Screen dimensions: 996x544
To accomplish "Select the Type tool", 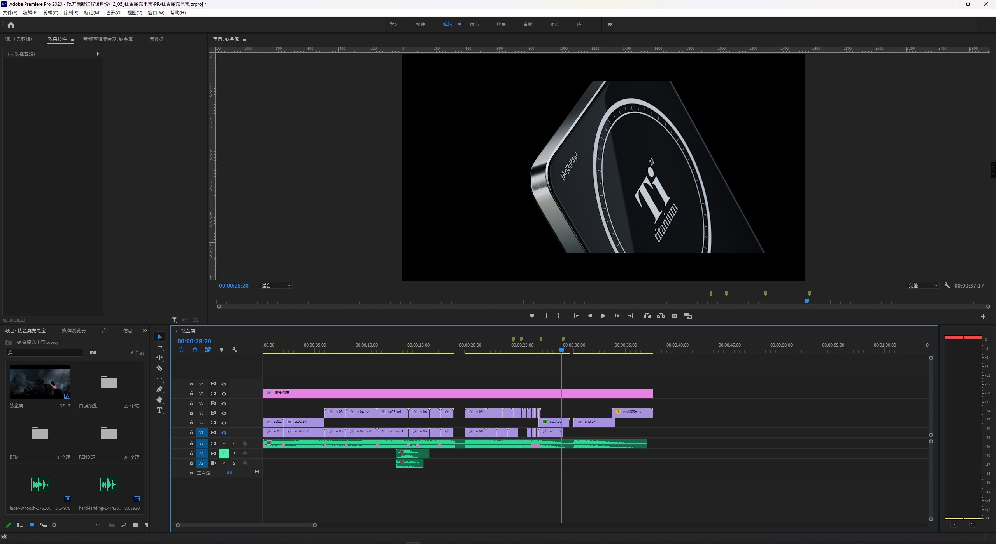I will point(160,410).
